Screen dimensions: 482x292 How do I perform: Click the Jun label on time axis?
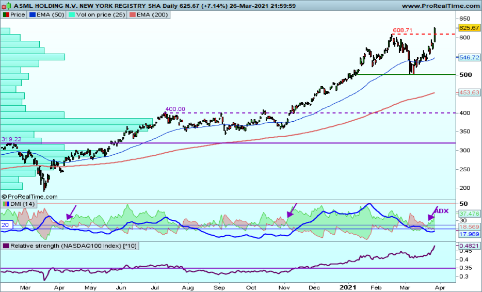(121, 288)
